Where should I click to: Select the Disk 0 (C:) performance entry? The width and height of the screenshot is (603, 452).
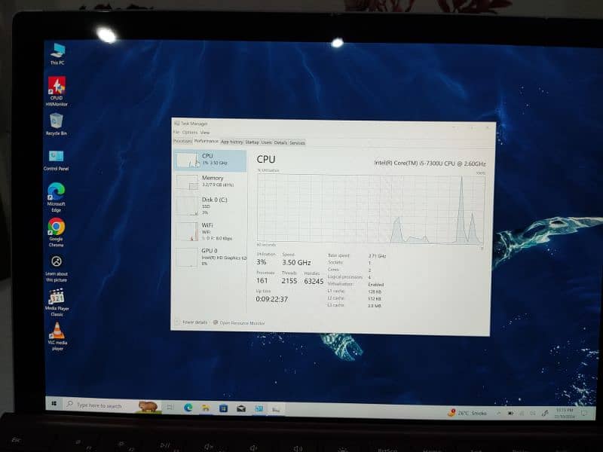211,205
